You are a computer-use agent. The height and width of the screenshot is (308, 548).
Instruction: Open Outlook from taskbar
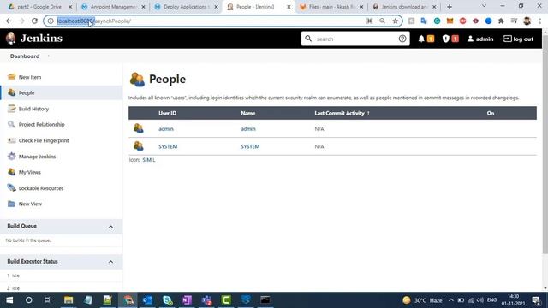click(147, 300)
